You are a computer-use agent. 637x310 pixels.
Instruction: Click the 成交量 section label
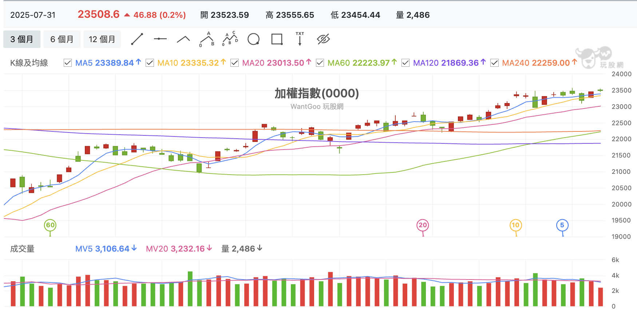coord(22,249)
